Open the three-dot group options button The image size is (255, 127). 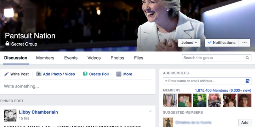tap(244, 43)
